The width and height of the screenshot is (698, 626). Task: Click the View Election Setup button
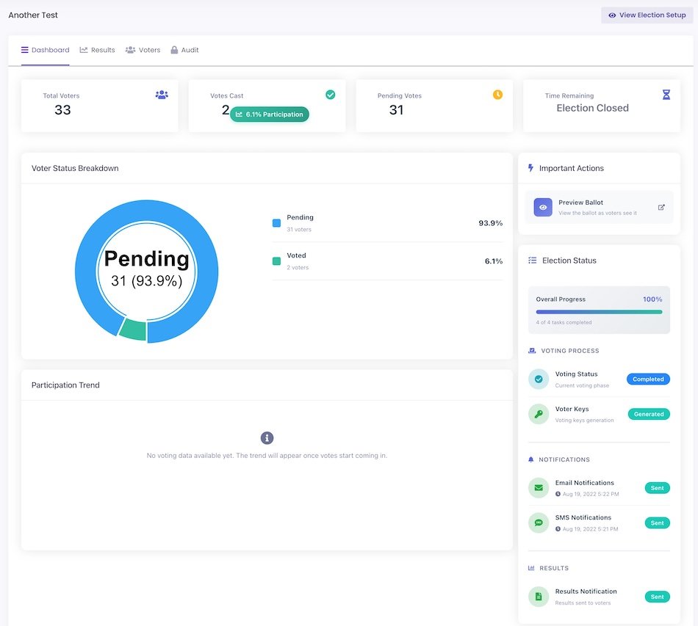pos(646,15)
